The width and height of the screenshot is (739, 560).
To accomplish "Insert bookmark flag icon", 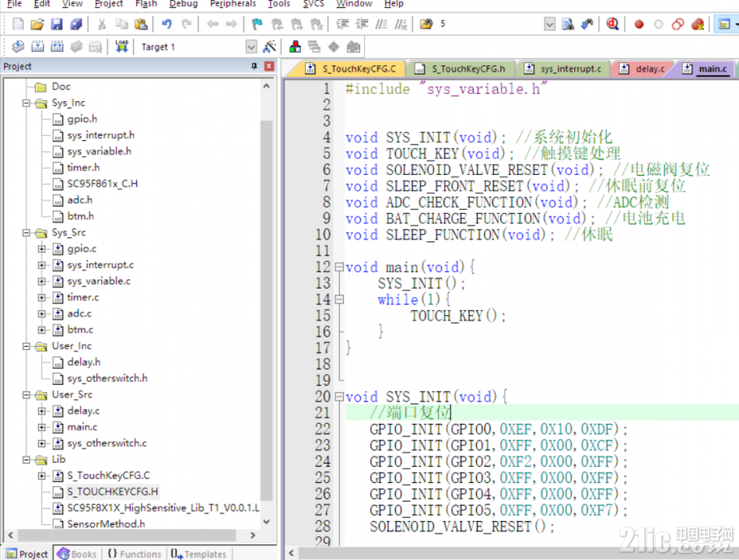I will pyautogui.click(x=257, y=24).
